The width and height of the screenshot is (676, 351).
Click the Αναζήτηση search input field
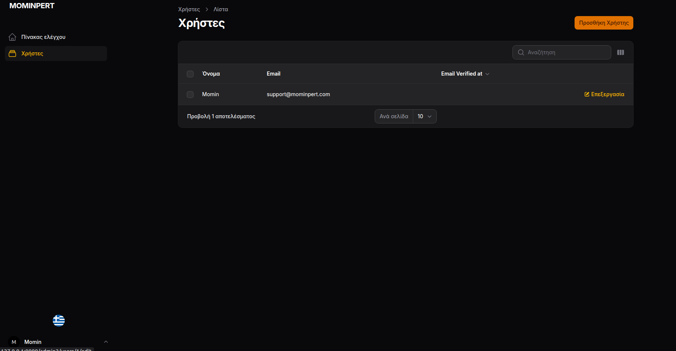coord(561,52)
